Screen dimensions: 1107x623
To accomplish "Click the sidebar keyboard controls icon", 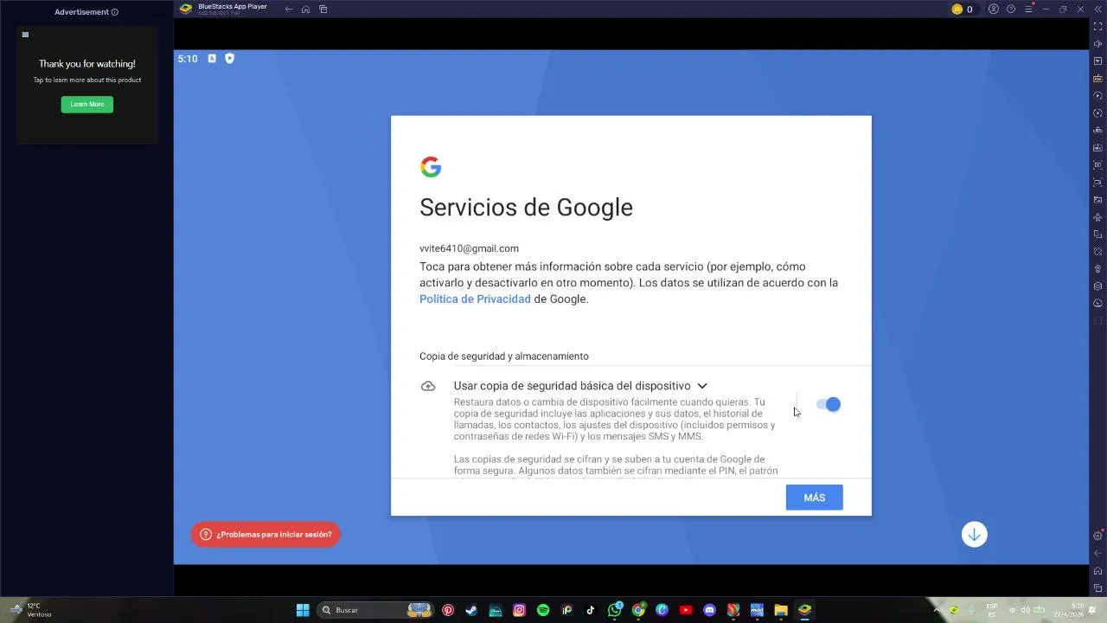I will click(x=1097, y=79).
